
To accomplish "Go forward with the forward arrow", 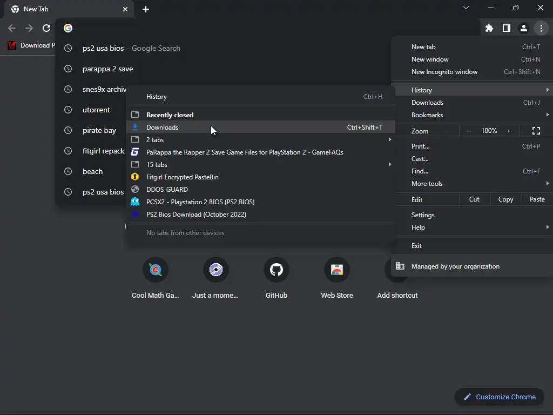I will pyautogui.click(x=29, y=28).
